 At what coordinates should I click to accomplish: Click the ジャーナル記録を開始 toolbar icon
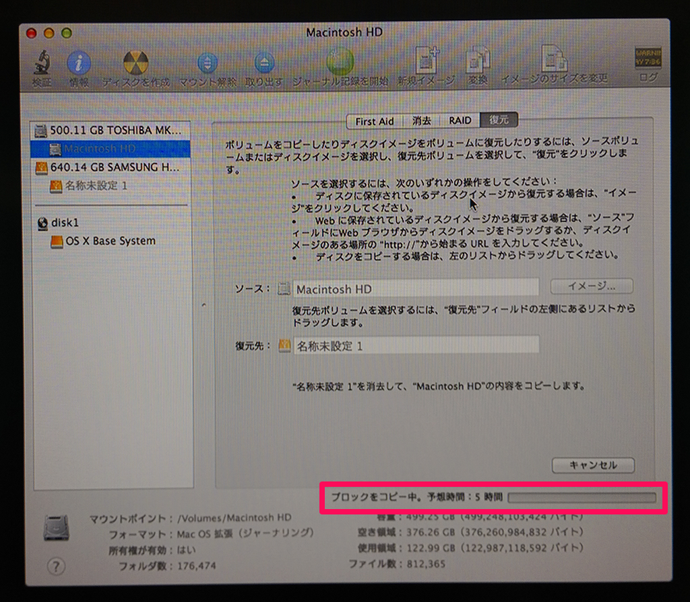tap(340, 63)
